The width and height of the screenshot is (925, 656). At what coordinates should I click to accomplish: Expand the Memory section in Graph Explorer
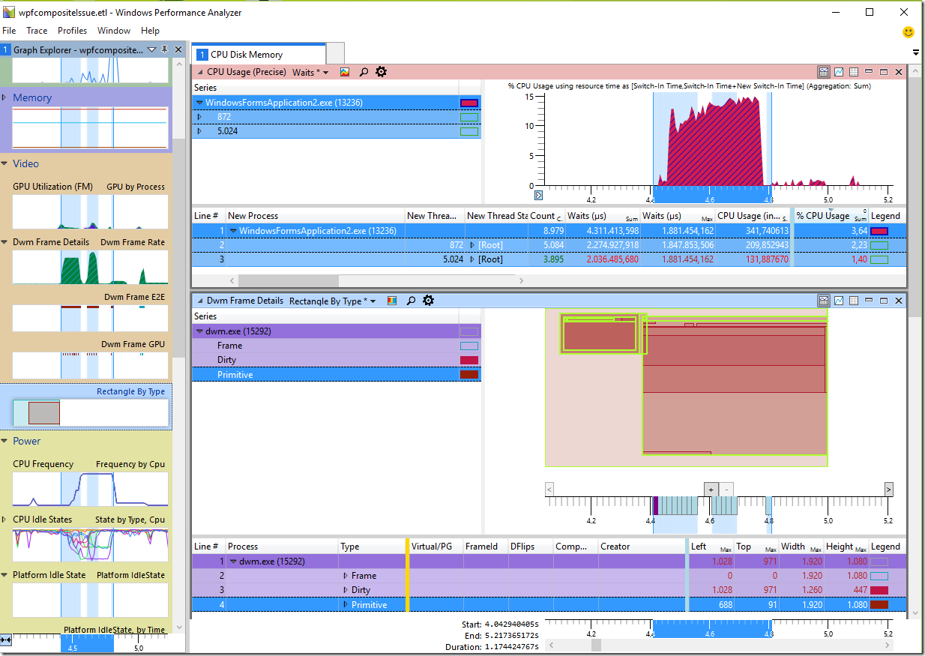[x=4, y=97]
